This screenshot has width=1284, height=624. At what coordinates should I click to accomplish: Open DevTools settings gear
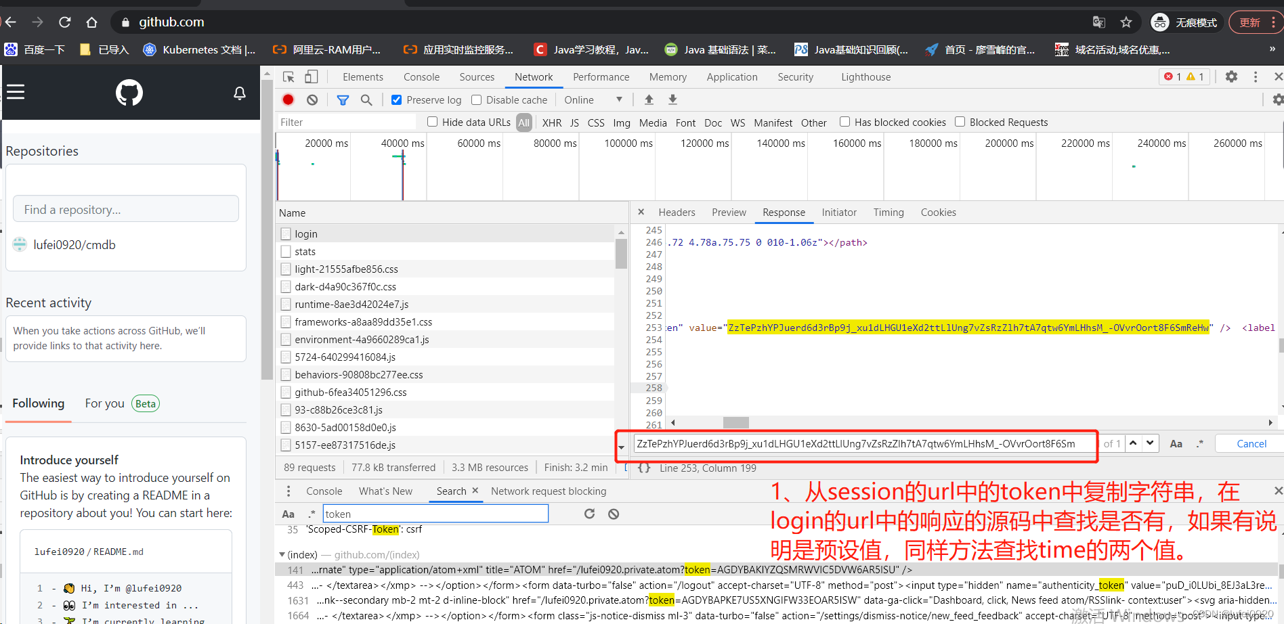click(1231, 76)
